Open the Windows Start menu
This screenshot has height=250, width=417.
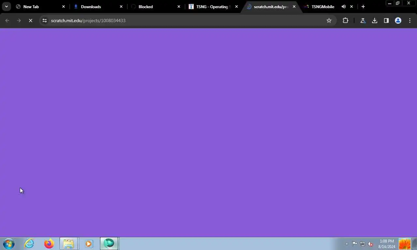(x=9, y=243)
